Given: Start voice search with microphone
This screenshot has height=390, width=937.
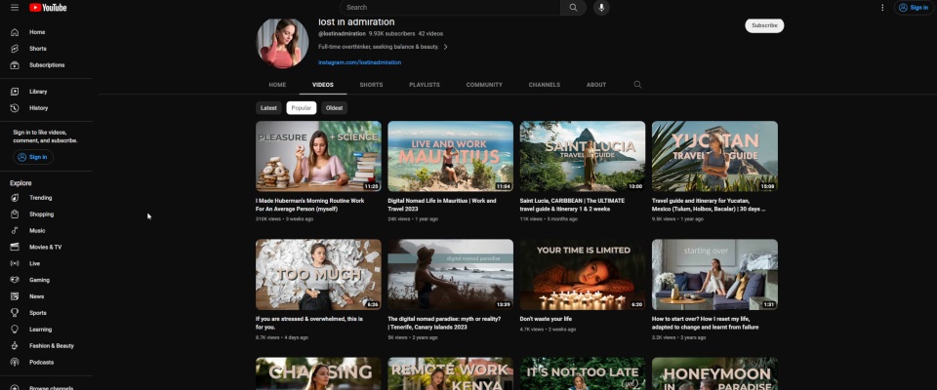Looking at the screenshot, I should pyautogui.click(x=601, y=8).
